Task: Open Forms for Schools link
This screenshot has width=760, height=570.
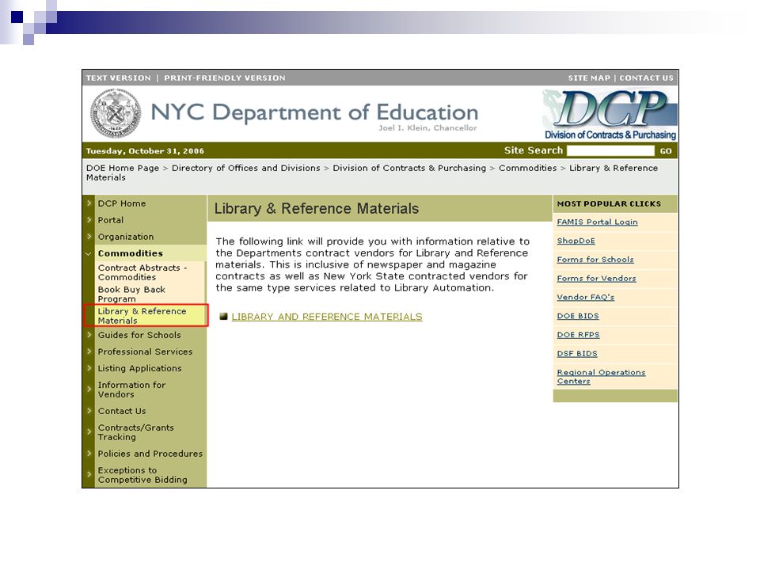Action: (x=595, y=260)
